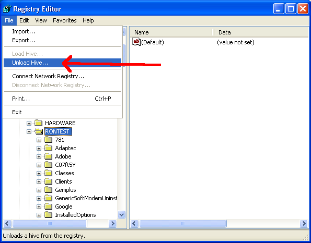Click the open RONTEST folder icon
Image resolution: width=311 pixels, height=243 pixels.
pos(39,131)
